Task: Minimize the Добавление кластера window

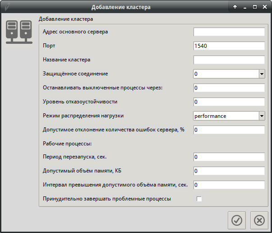Action: pos(245,7)
